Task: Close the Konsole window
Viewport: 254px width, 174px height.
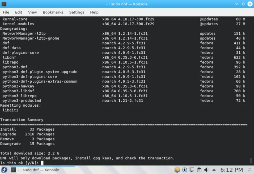Action: [250, 4]
